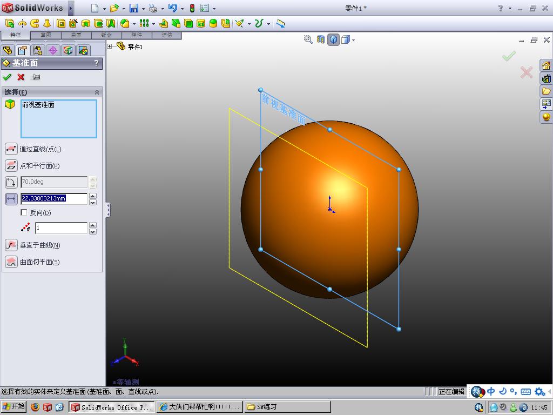The width and height of the screenshot is (553, 415).
Task: Click the Save floppy disk icon
Action: pos(134,8)
